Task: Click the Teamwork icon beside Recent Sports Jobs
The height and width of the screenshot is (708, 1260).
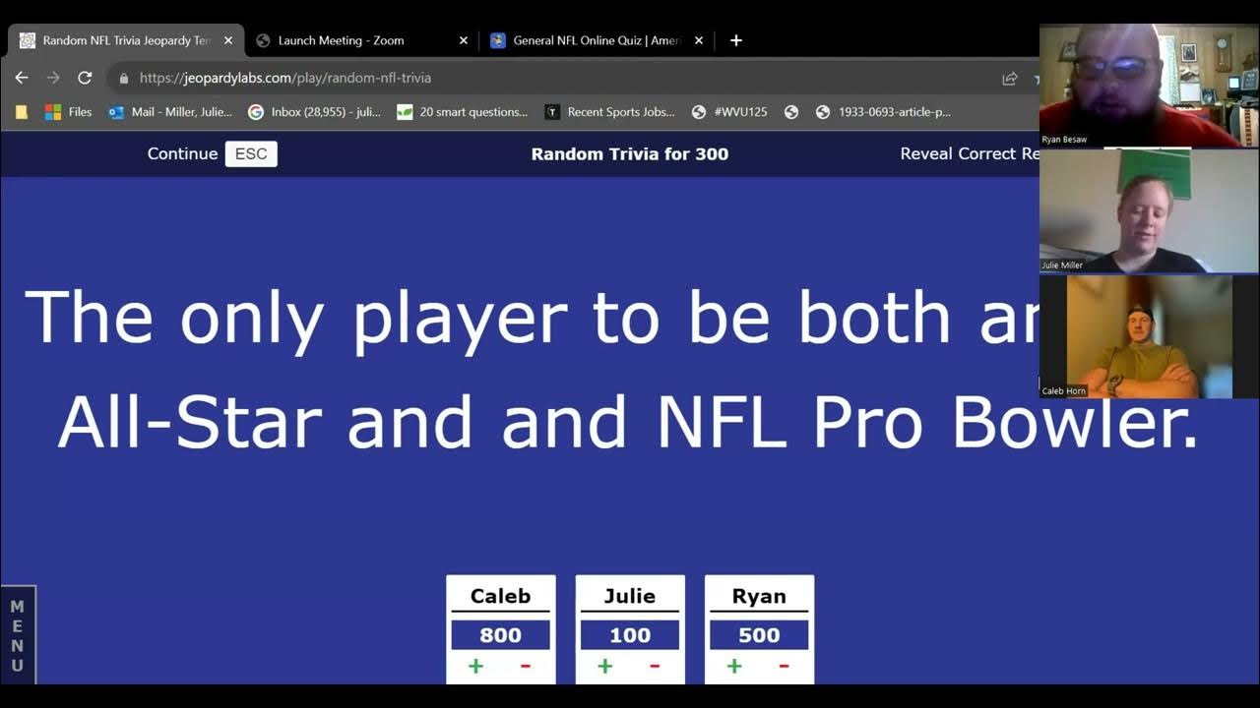Action: click(x=552, y=112)
